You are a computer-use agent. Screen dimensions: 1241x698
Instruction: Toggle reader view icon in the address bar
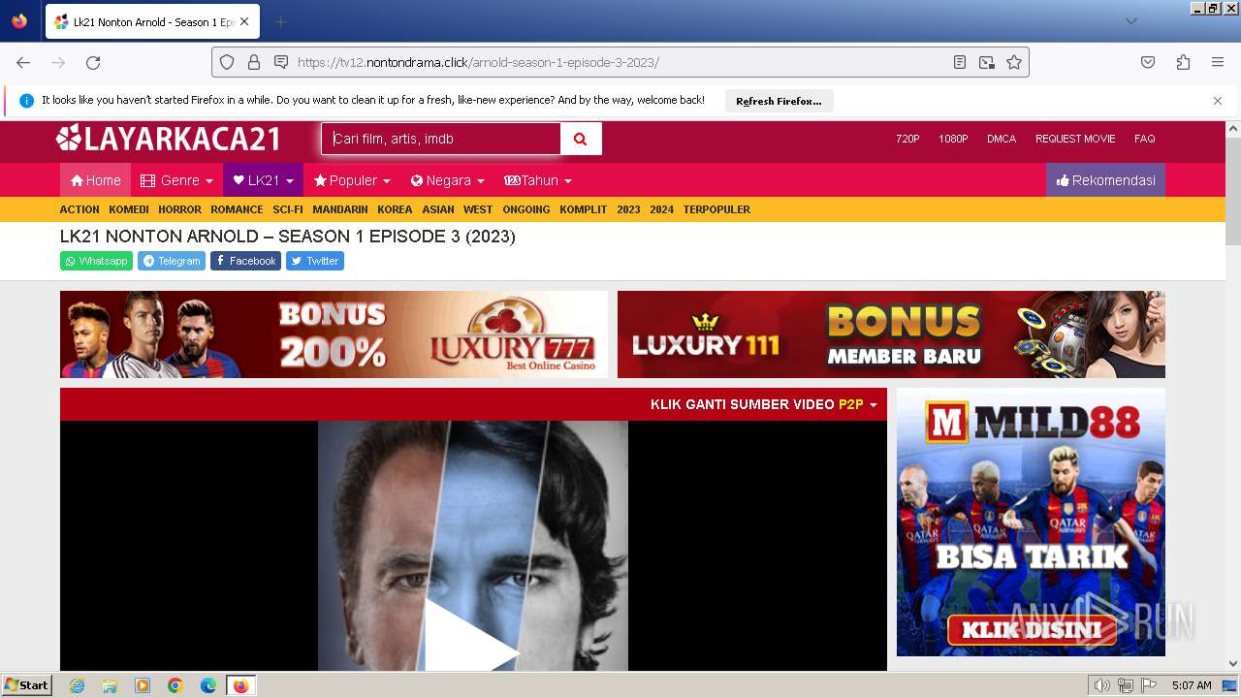[960, 62]
